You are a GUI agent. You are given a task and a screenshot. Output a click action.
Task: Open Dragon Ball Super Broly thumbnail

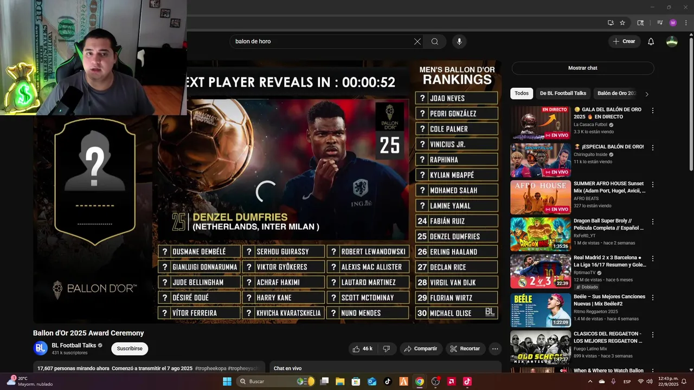541,235
